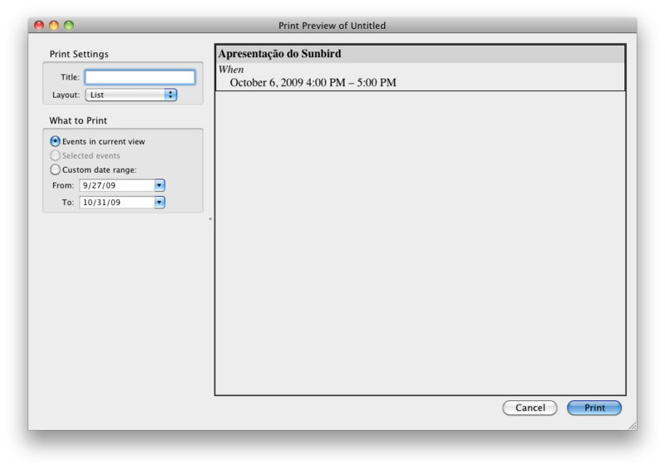Open the From date picker arrow
This screenshot has width=665, height=469.
tap(160, 185)
